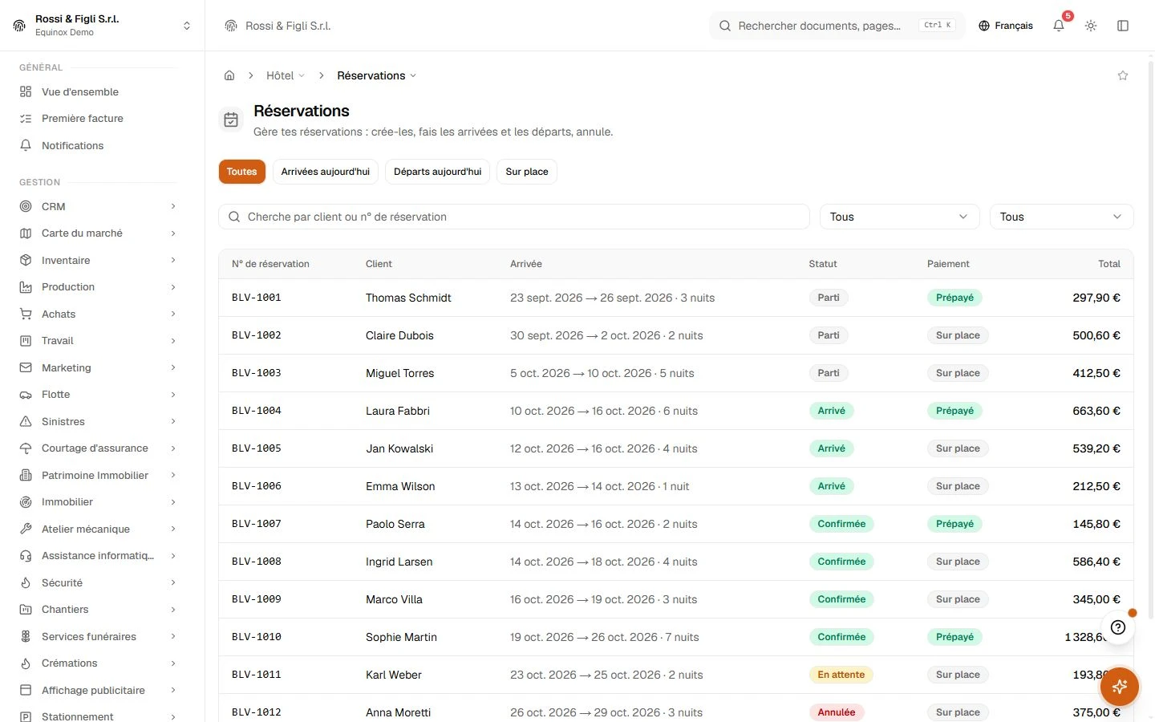Open the status filter dropdown labeled Tous
This screenshot has width=1155, height=722.
pyautogui.click(x=899, y=217)
